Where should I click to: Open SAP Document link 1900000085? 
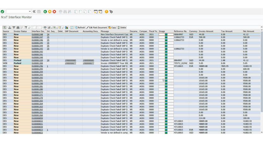point(70,60)
